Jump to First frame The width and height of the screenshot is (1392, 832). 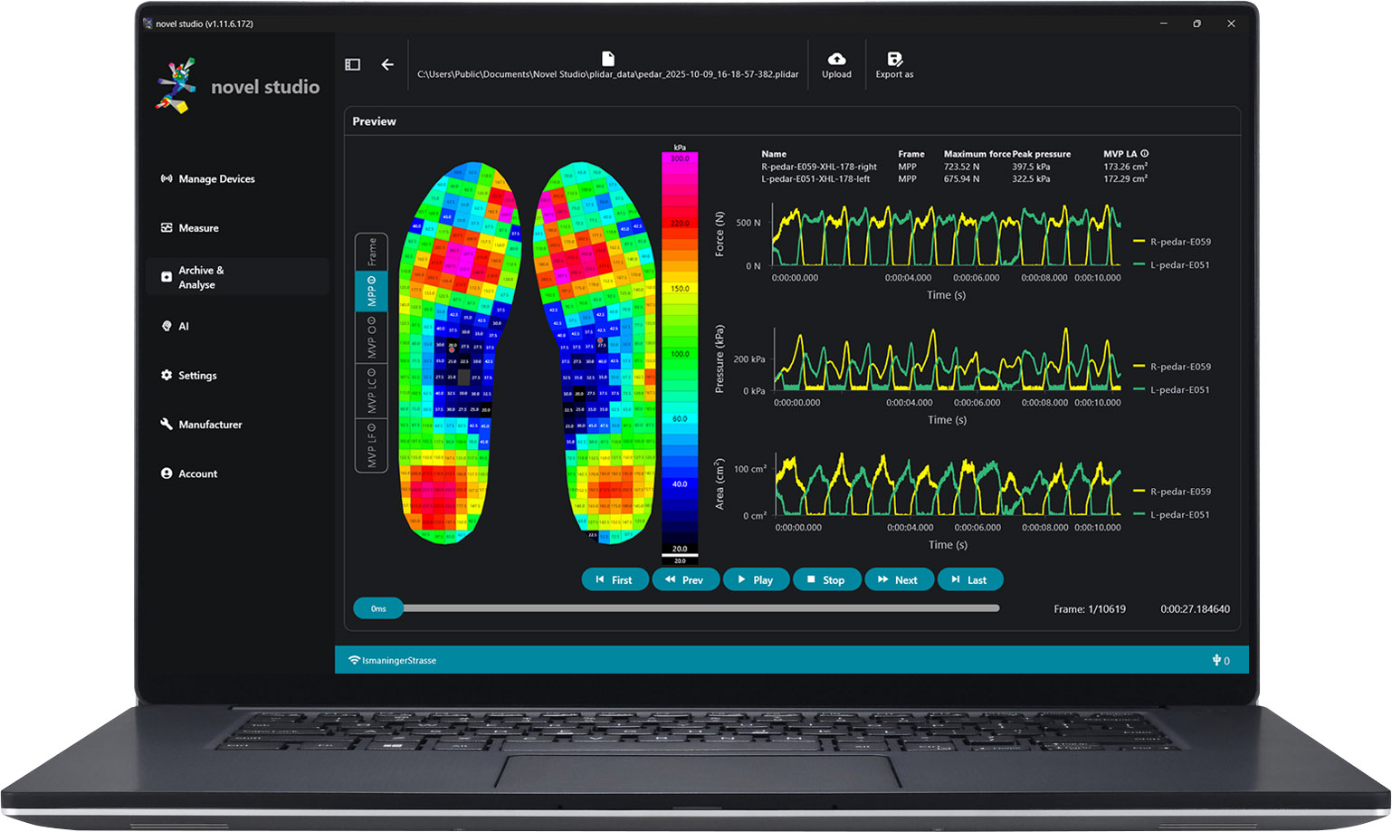pos(614,580)
